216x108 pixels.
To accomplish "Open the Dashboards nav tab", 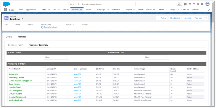I will tap(116, 10).
